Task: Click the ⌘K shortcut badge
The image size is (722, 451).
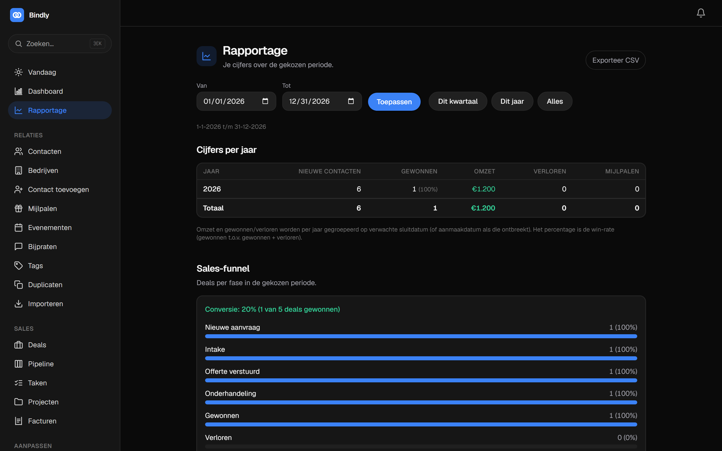Action: [98, 44]
